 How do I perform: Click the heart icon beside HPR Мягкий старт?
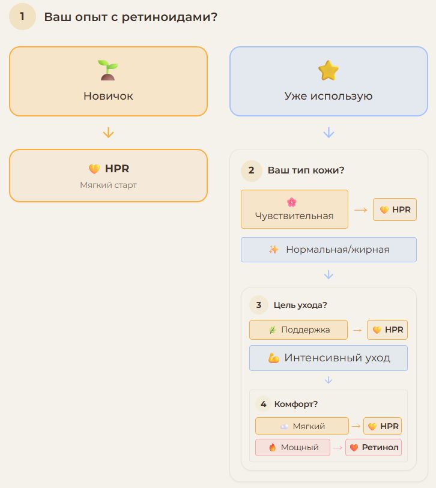94,169
